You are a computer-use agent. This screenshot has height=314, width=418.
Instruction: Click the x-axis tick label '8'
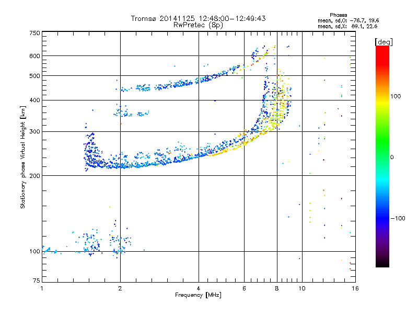click(x=277, y=288)
